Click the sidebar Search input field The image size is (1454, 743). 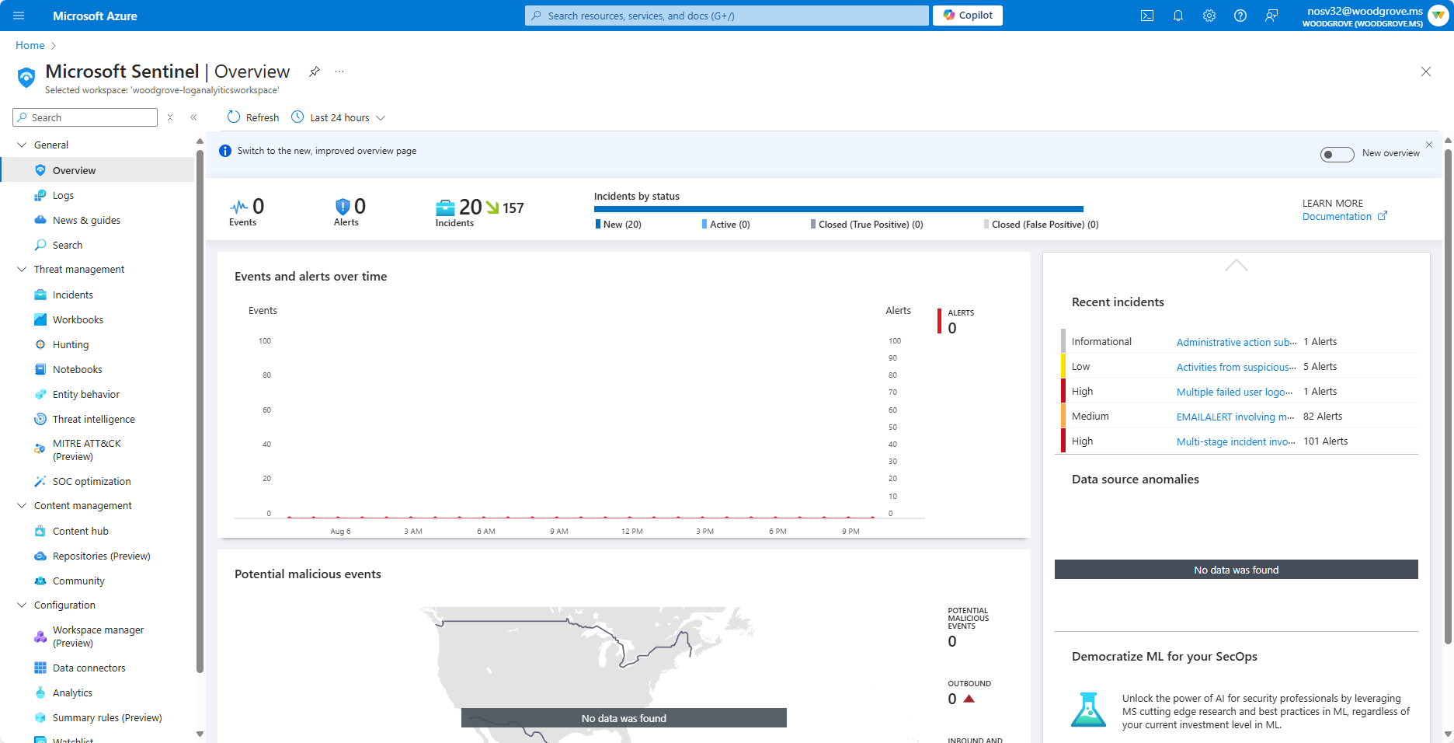coord(85,117)
